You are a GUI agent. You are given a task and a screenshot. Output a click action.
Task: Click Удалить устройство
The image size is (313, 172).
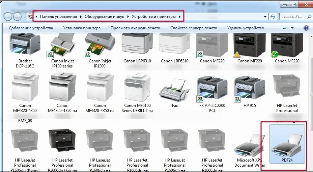click(x=246, y=28)
